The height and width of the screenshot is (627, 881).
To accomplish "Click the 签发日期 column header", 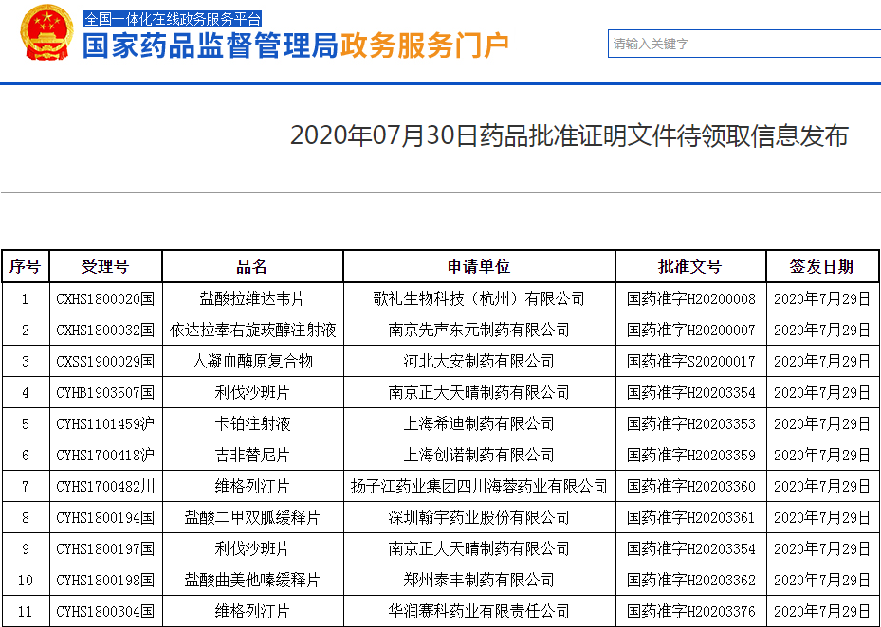I will click(x=822, y=266).
